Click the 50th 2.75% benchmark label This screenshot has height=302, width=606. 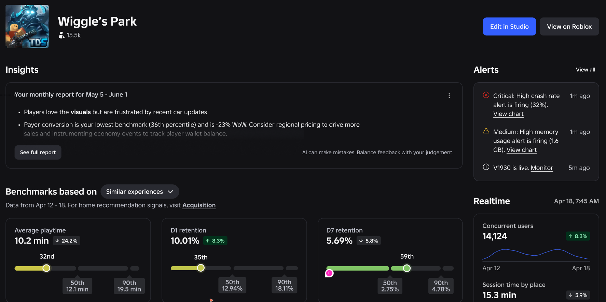tap(390, 286)
